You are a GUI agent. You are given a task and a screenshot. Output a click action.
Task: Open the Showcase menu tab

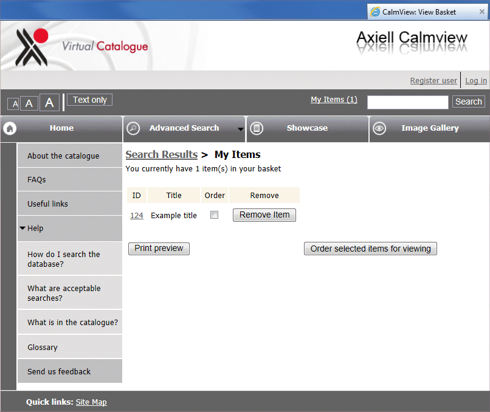308,129
